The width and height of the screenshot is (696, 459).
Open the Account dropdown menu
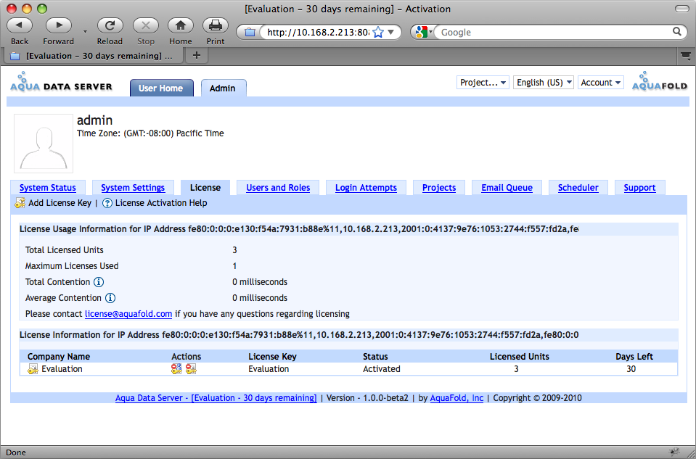coord(601,83)
